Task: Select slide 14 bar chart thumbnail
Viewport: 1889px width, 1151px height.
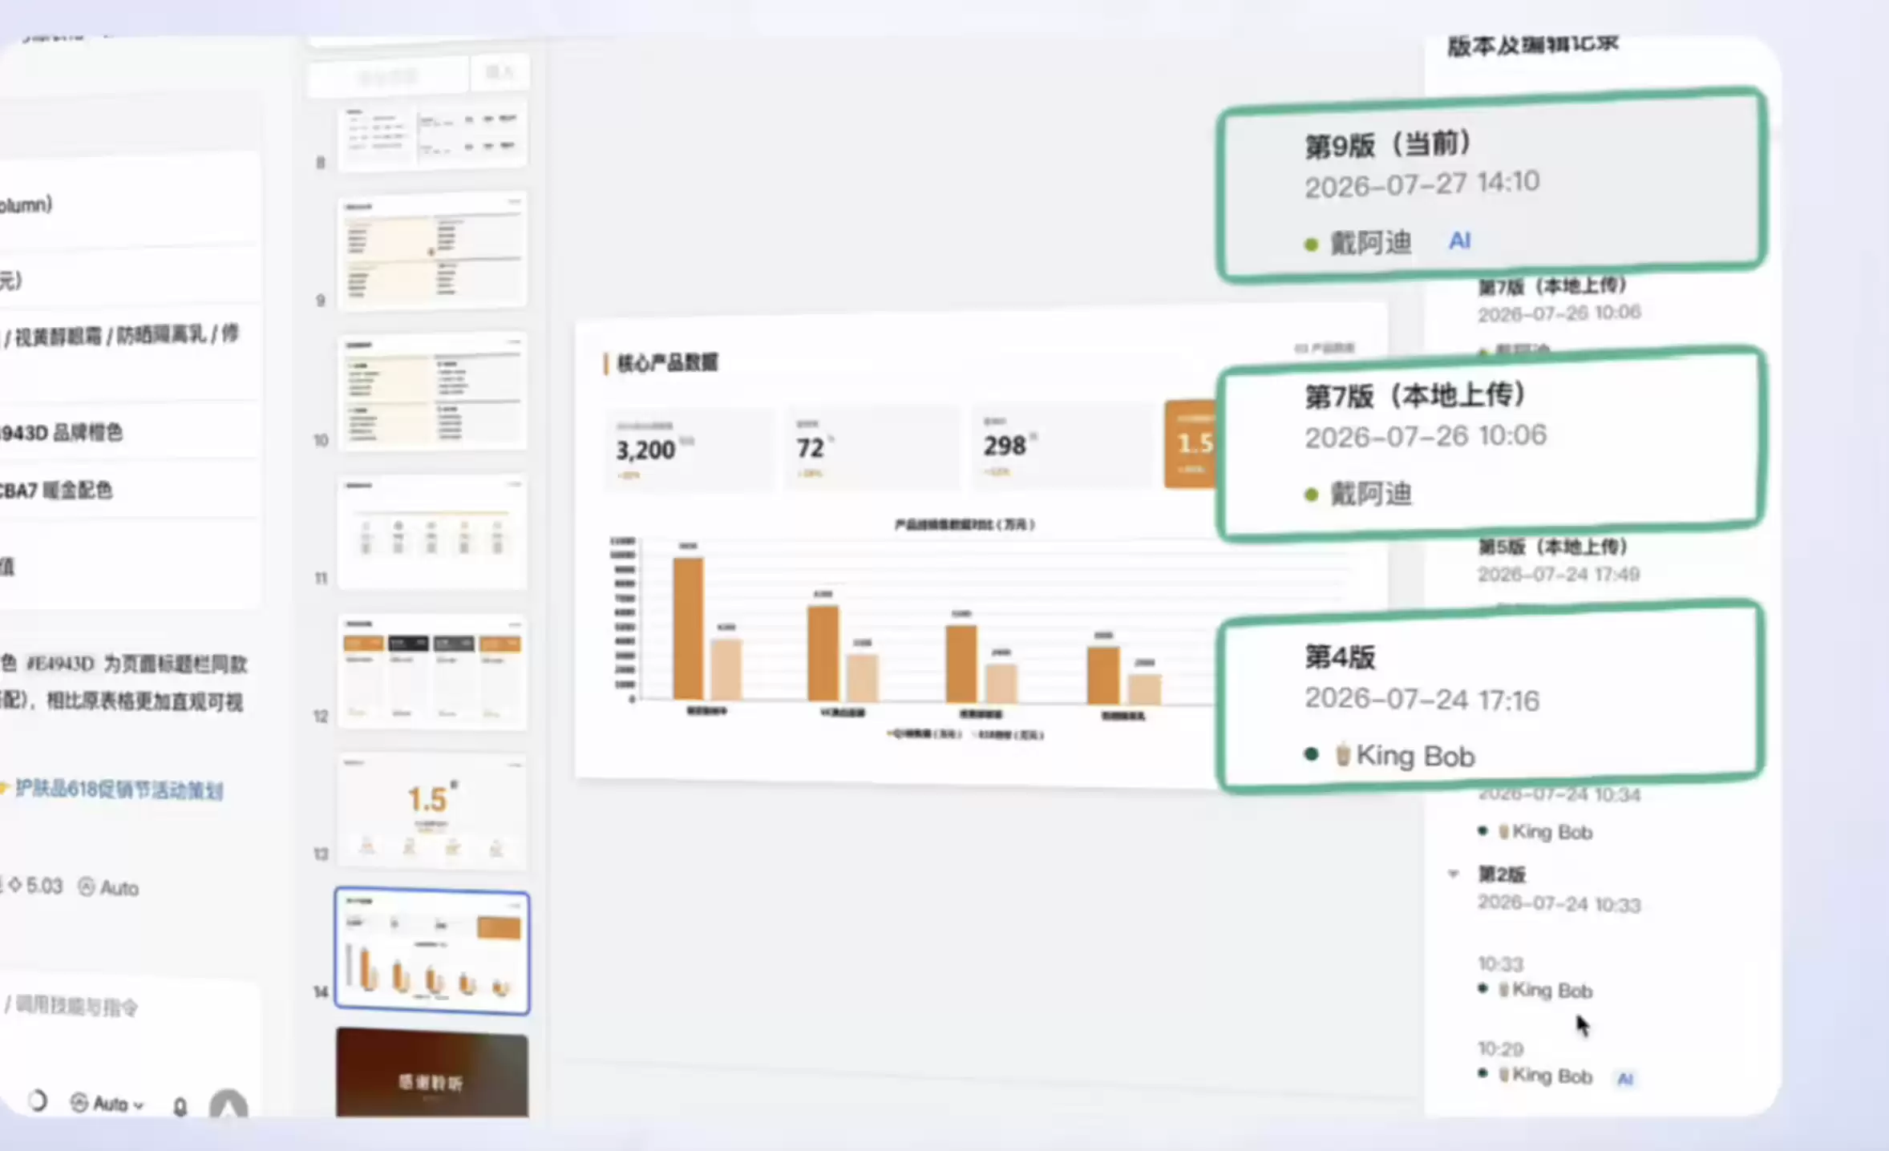Action: pyautogui.click(x=432, y=951)
